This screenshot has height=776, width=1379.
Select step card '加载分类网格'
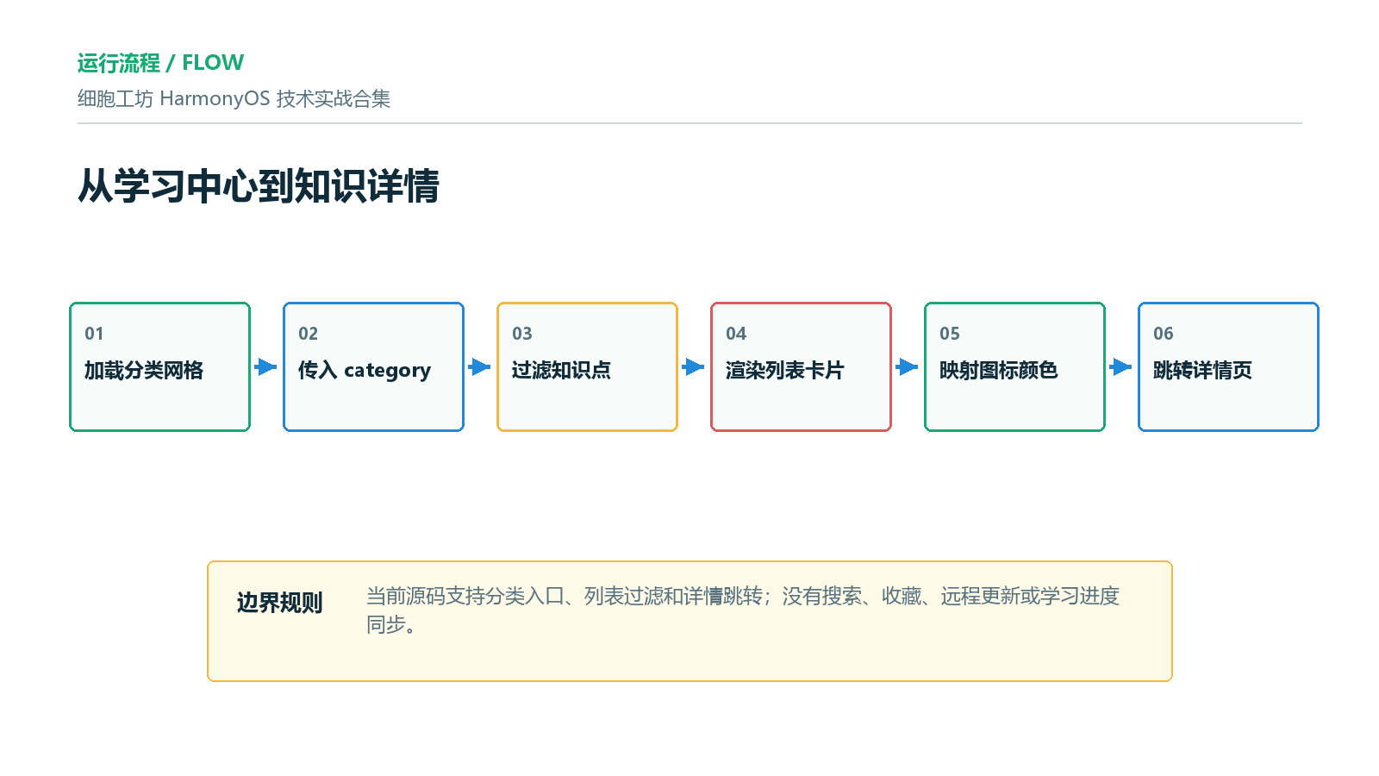point(160,366)
